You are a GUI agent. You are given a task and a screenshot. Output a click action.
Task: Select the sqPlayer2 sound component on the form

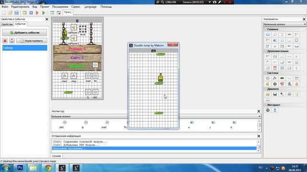pos(73,38)
